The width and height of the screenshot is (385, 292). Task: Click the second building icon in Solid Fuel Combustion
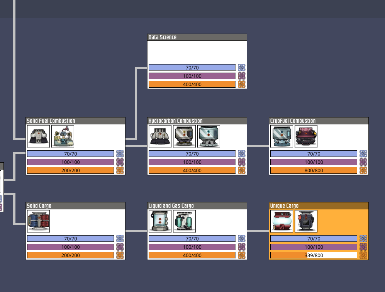[x=63, y=136]
